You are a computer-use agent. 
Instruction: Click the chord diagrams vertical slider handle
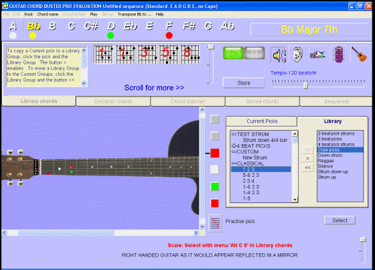point(211,47)
